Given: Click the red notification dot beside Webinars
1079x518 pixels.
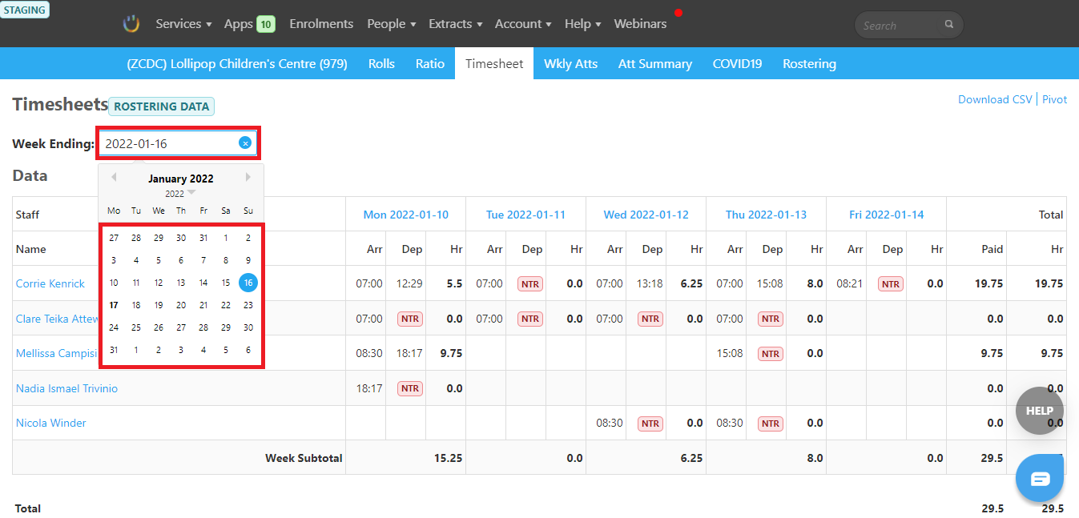Looking at the screenshot, I should pyautogui.click(x=678, y=13).
